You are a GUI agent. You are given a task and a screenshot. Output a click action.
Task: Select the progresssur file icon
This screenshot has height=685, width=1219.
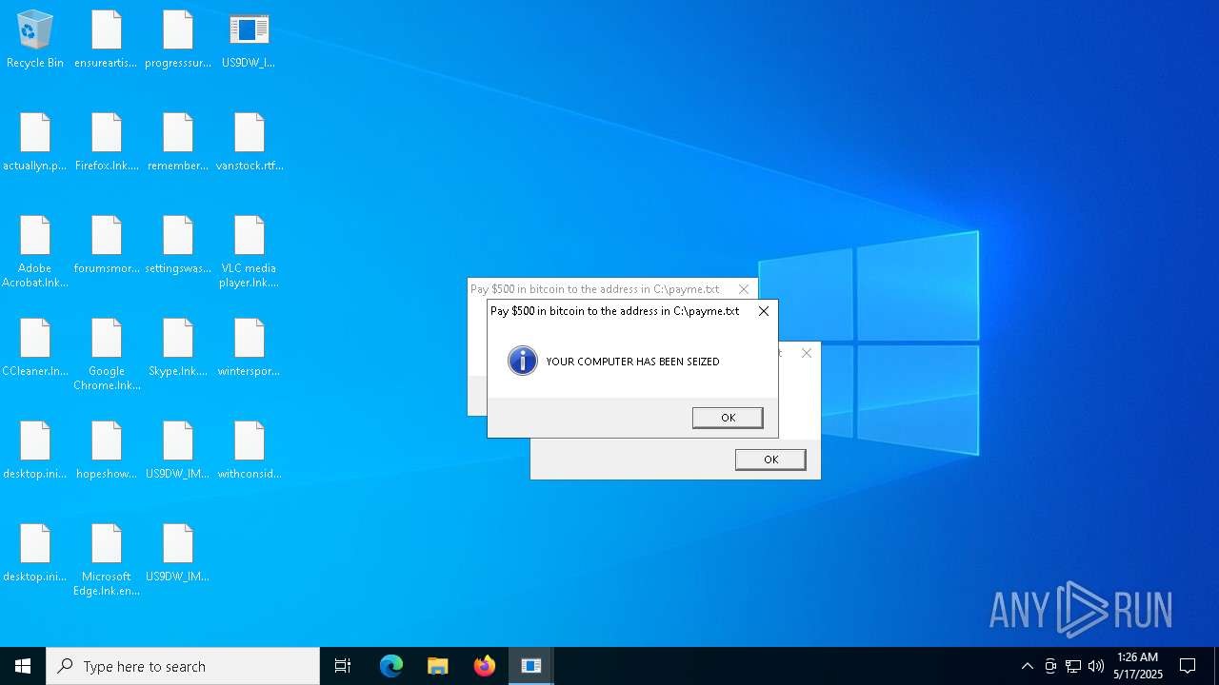[178, 39]
